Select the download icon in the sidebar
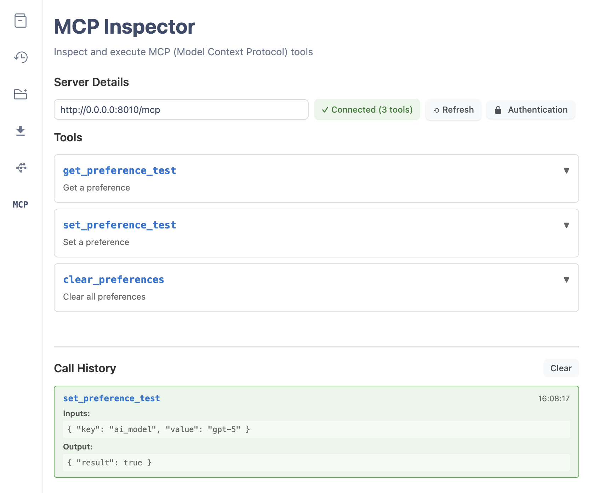The image size is (594, 493). tap(21, 131)
